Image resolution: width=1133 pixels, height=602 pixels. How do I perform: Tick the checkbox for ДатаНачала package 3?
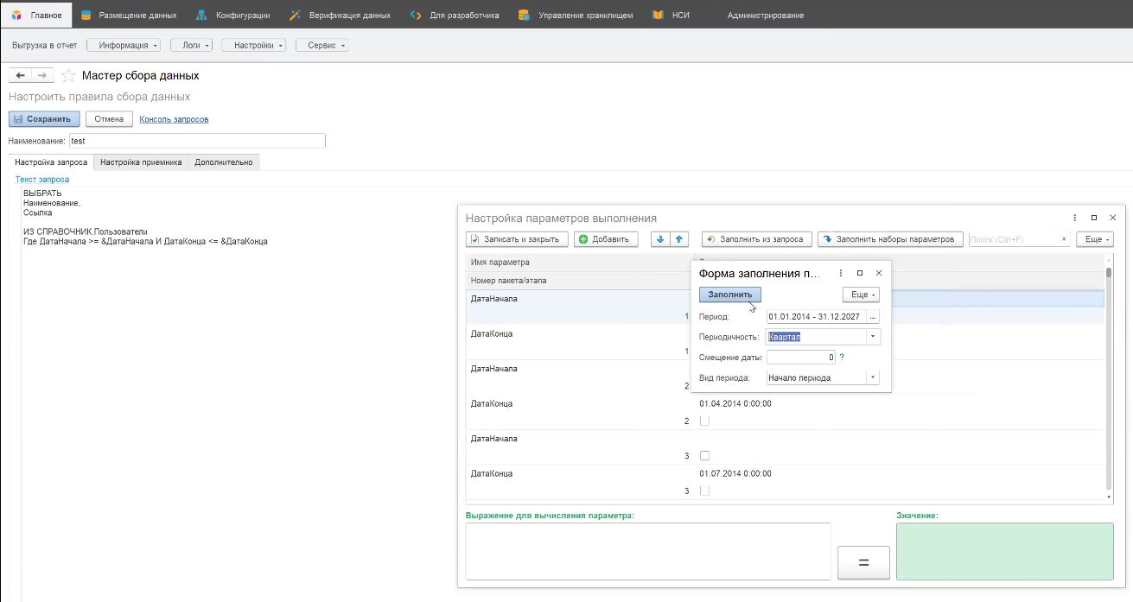pyautogui.click(x=704, y=455)
